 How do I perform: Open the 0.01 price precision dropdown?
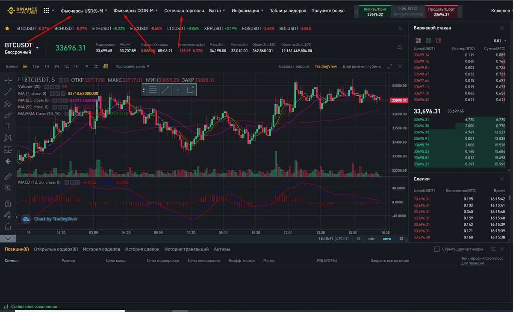click(498, 41)
